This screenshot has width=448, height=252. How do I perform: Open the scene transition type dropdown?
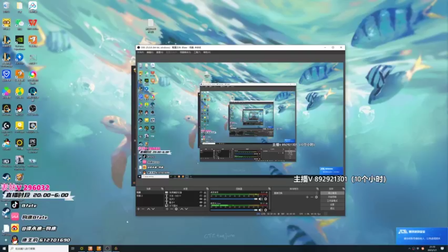pos(296,193)
